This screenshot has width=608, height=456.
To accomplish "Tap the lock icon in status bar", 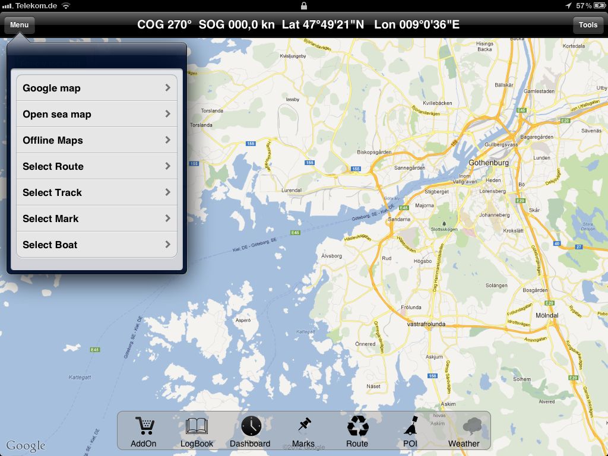I will (x=304, y=5).
